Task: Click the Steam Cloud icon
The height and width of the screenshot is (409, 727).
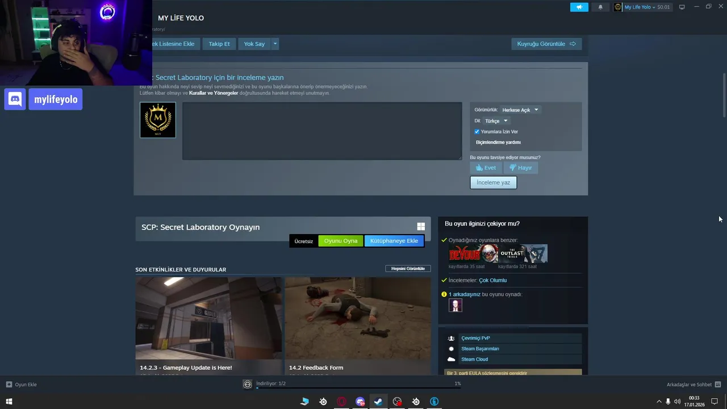Action: click(x=451, y=359)
